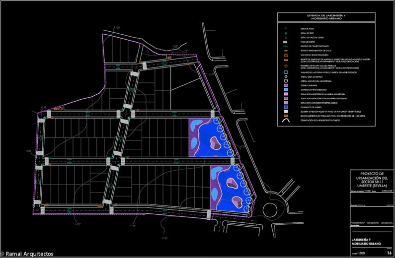
Task: Select the Papelera circular legend icon
Action: (x=287, y=66)
